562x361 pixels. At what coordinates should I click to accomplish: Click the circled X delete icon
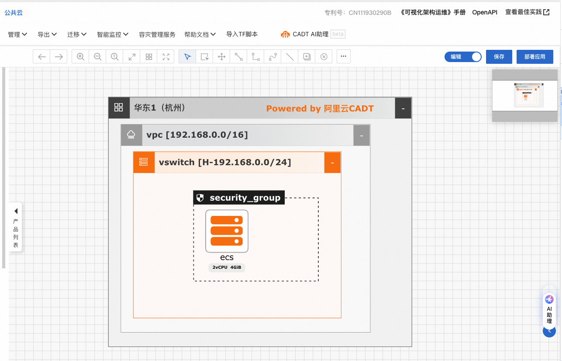[x=324, y=56]
